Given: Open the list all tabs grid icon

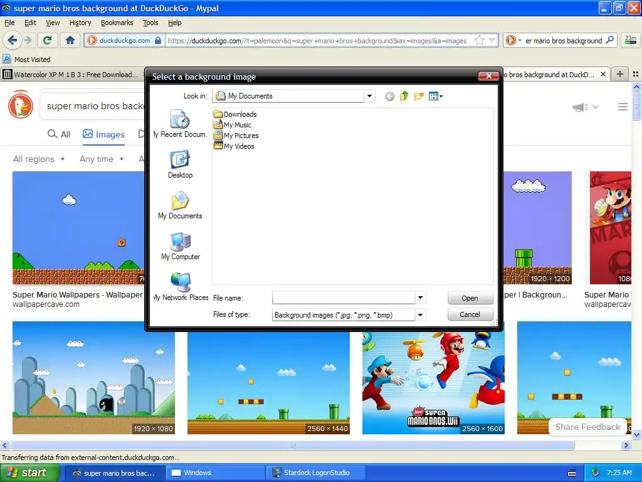Looking at the screenshot, I should tap(636, 74).
